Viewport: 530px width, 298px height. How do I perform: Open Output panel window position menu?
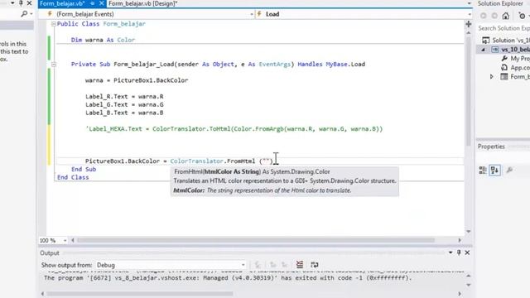(450, 252)
